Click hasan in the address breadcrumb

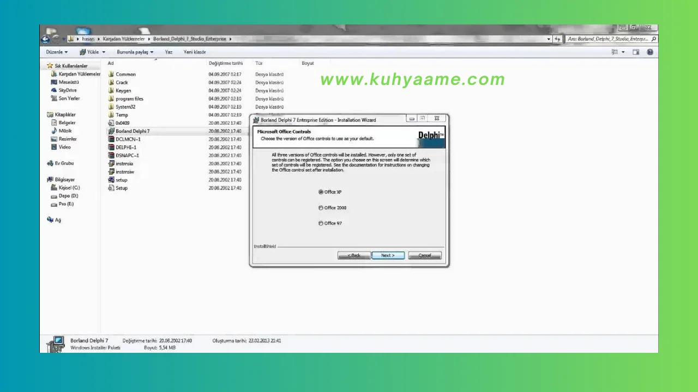point(88,39)
